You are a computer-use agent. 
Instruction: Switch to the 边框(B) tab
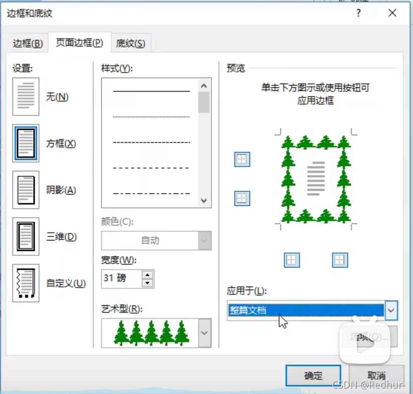27,43
